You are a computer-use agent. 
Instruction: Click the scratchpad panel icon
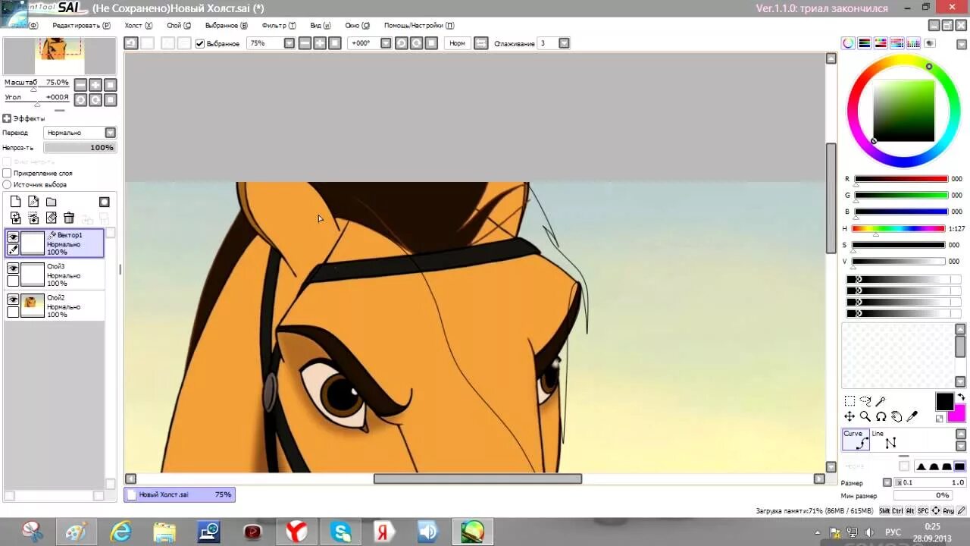(930, 43)
